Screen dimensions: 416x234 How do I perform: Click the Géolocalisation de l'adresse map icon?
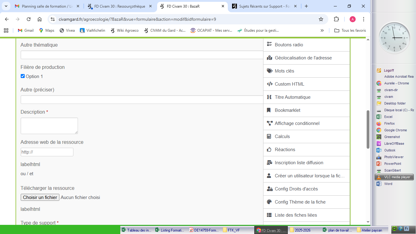coord(269,58)
